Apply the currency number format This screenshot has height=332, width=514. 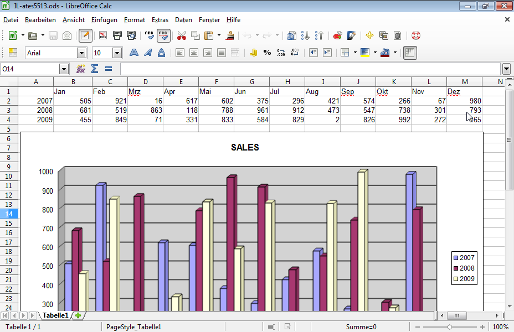coord(253,53)
